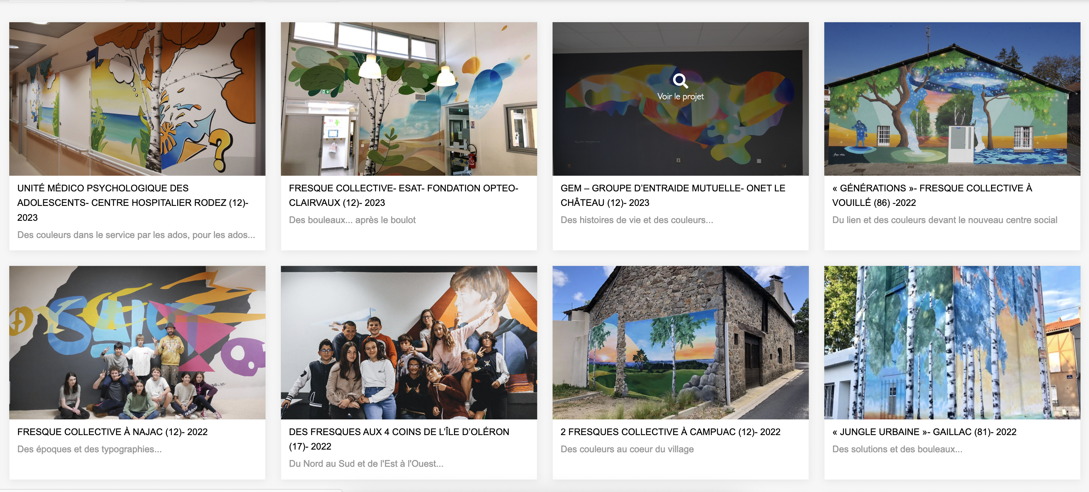Click title 'Générations - Fresque Collective à Vouillé'
This screenshot has width=1089, height=492.
click(932, 195)
